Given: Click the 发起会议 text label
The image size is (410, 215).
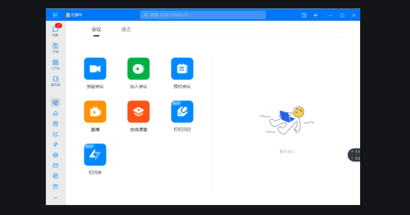Looking at the screenshot, I should point(95,87).
